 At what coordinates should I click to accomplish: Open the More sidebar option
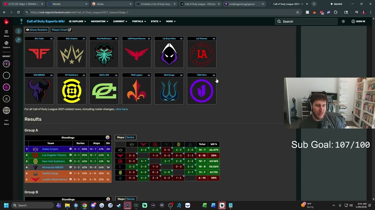pyautogui.click(x=6, y=122)
